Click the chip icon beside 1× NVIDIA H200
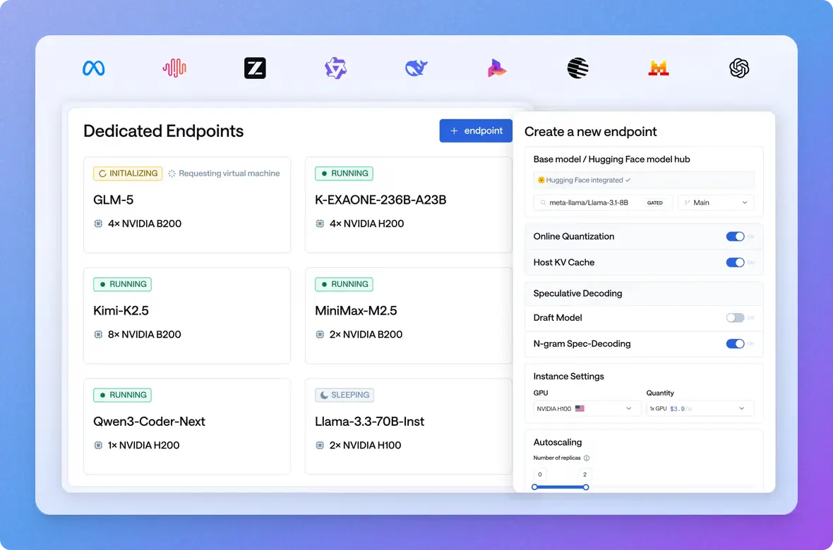 tap(98, 446)
